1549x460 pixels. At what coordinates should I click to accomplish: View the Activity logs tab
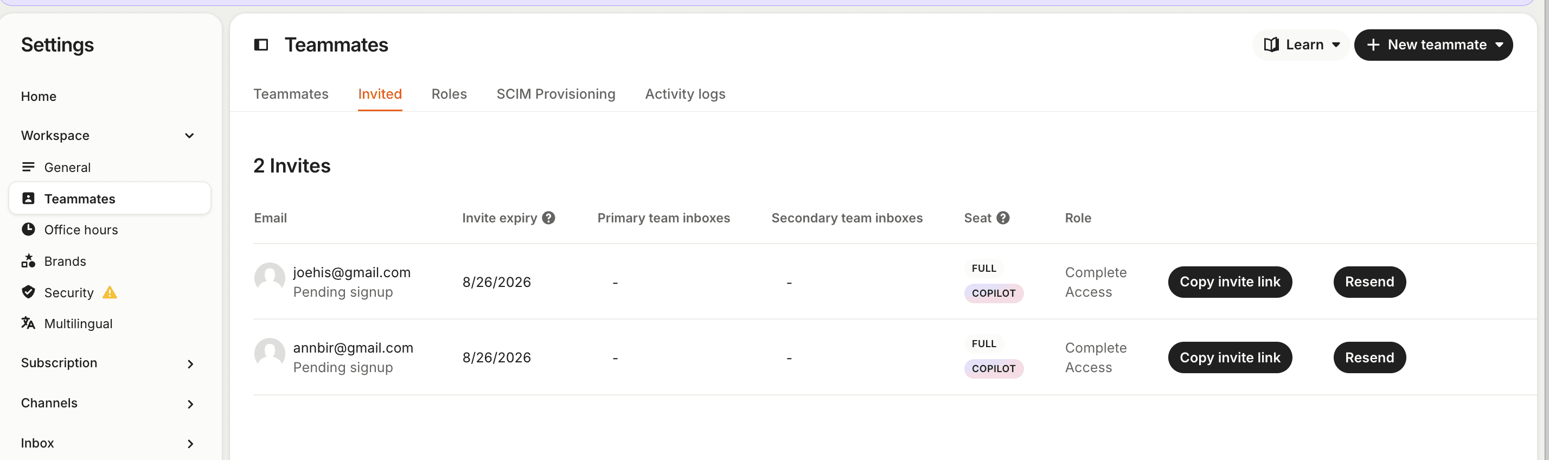point(685,94)
